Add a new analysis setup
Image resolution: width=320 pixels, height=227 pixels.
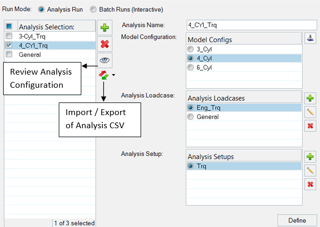[x=310, y=157]
